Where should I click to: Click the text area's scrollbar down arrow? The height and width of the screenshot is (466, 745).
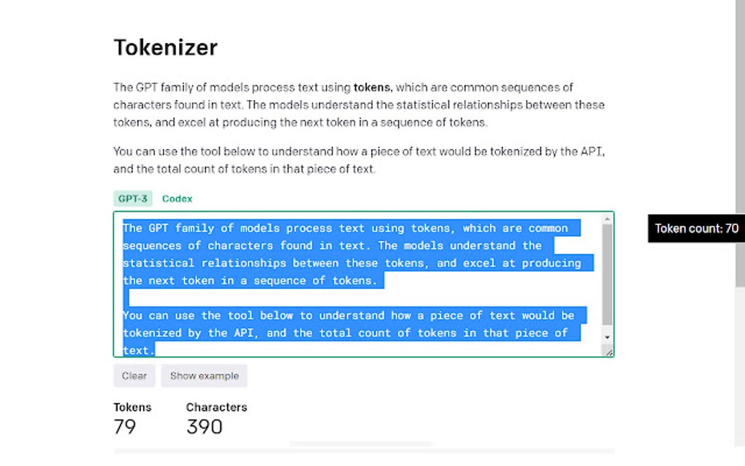[608, 337]
